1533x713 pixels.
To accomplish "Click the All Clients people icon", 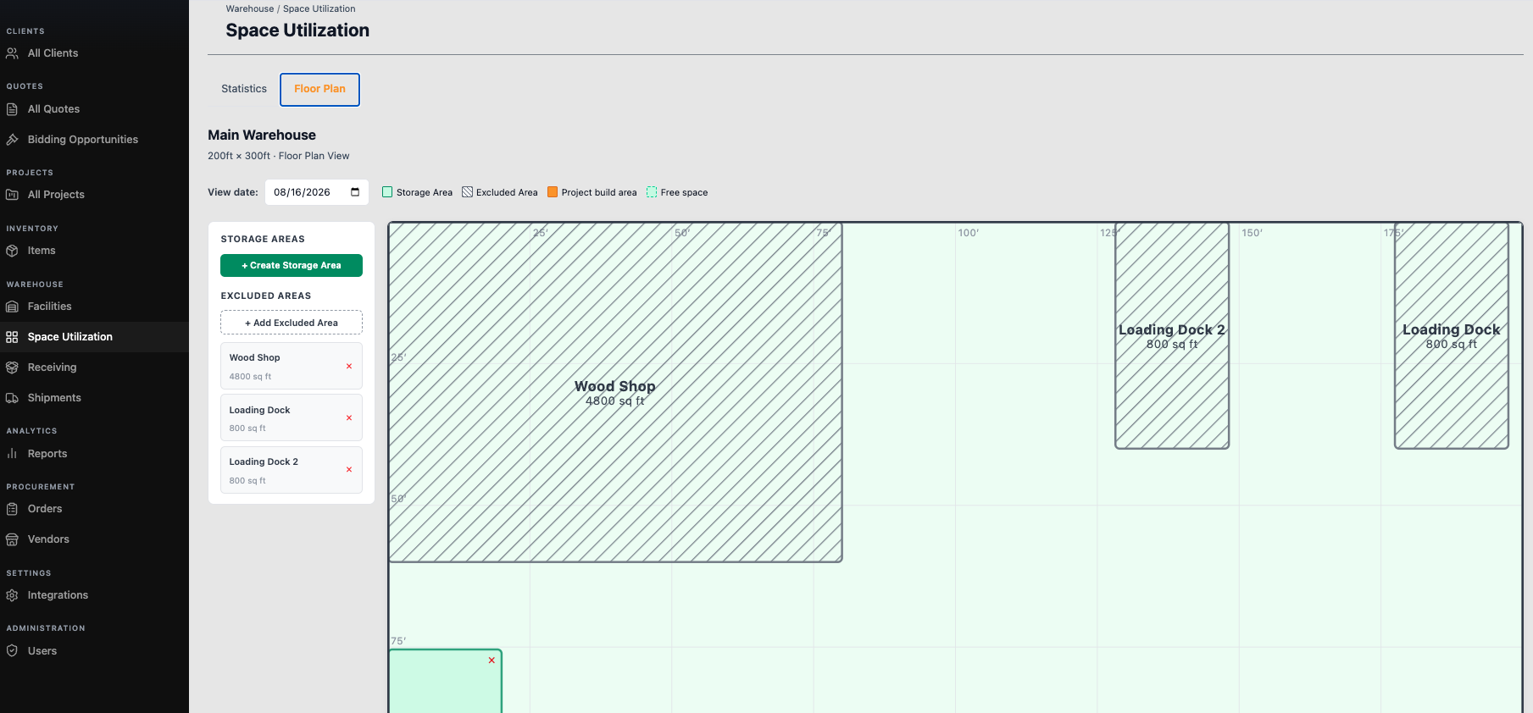I will (12, 53).
